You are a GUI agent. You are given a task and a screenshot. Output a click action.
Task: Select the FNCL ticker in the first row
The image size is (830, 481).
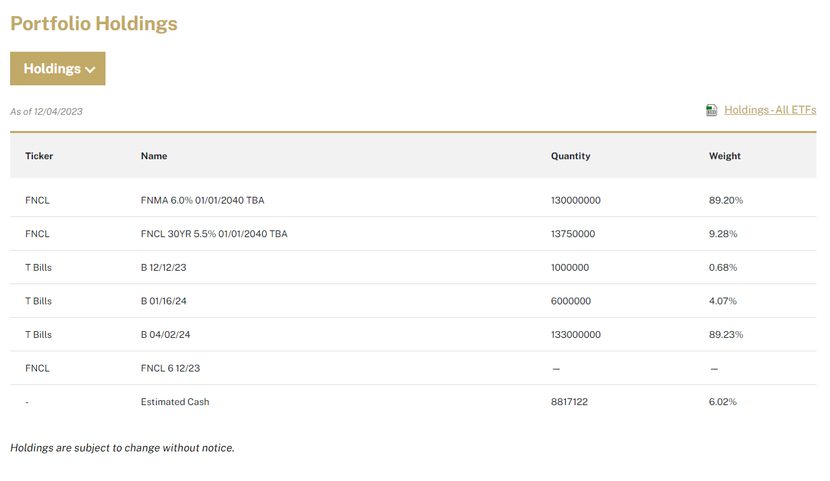tap(37, 200)
